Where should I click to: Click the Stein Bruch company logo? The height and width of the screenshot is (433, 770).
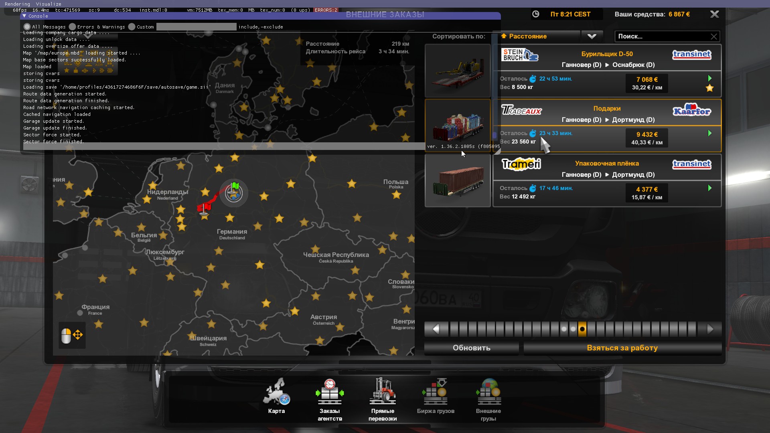click(520, 55)
